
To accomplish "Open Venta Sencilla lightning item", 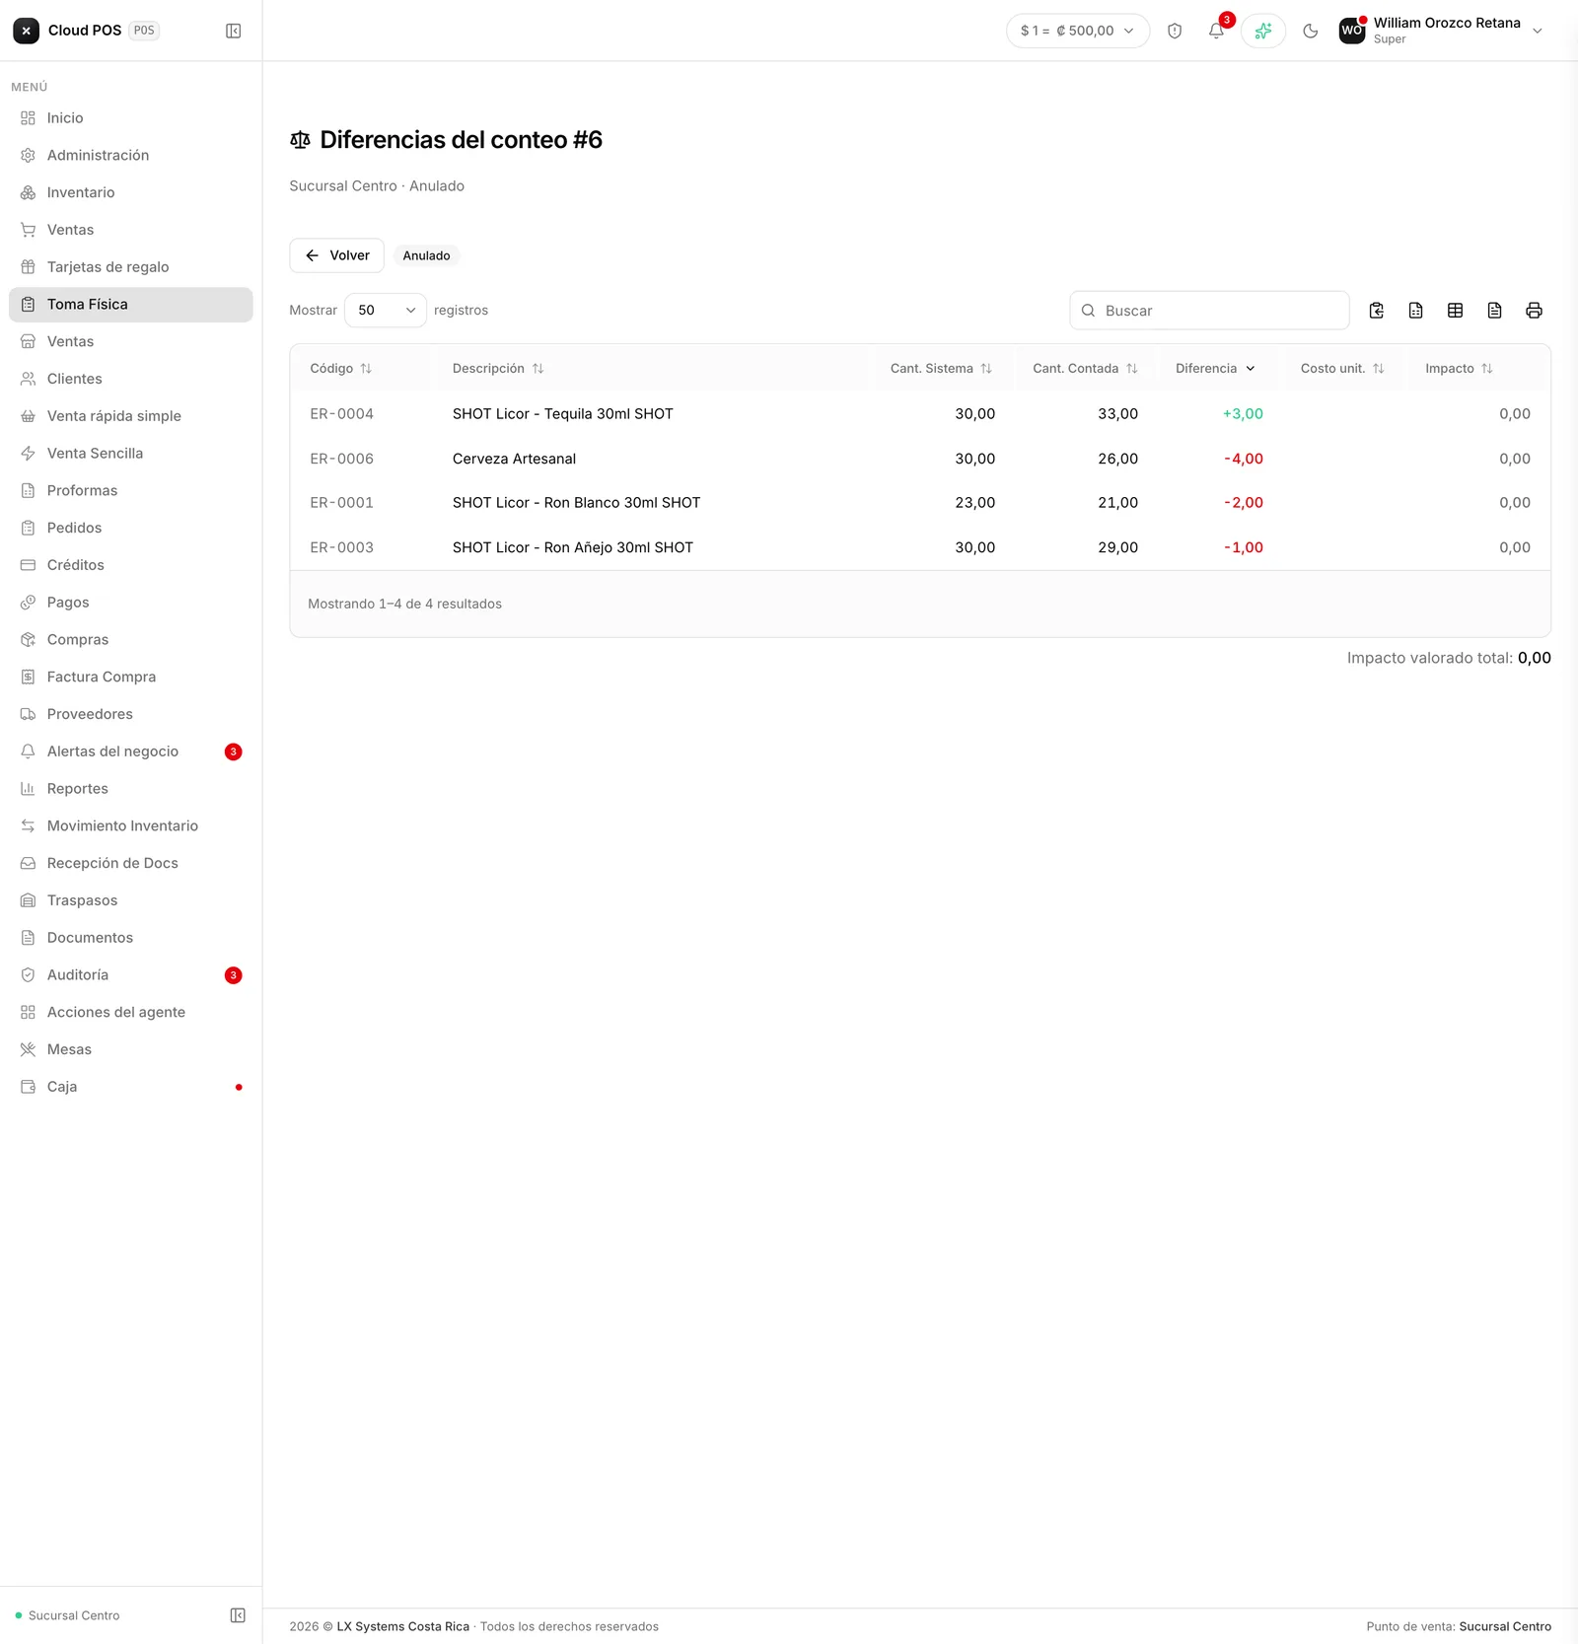I will [x=131, y=453].
